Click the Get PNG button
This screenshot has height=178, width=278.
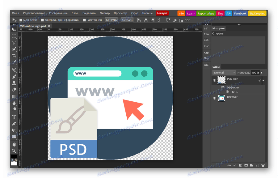(111, 20)
